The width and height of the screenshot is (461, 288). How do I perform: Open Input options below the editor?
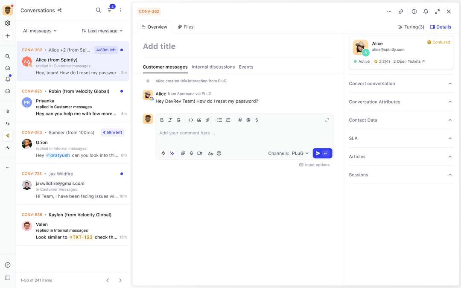(x=314, y=165)
